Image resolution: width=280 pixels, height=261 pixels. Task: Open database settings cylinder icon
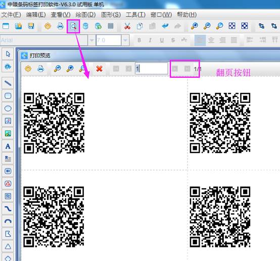click(85, 26)
